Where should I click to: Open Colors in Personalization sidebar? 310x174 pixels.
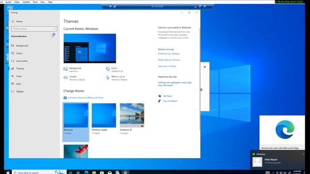(x=19, y=53)
